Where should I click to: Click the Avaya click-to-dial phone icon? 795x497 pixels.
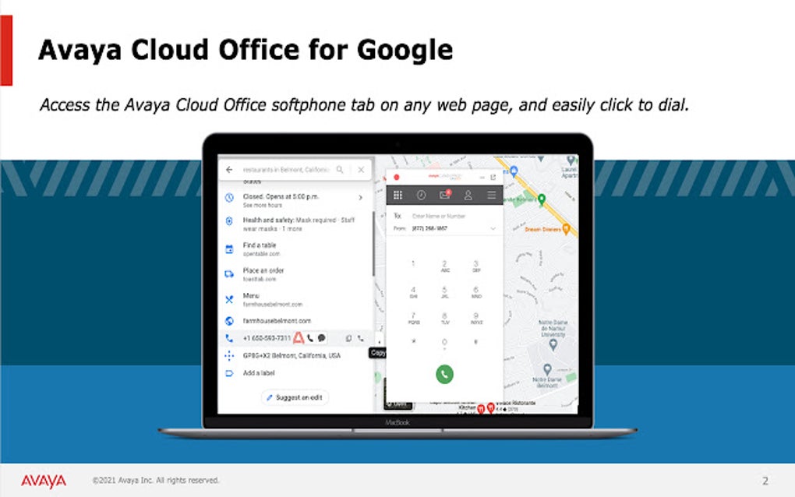310,338
